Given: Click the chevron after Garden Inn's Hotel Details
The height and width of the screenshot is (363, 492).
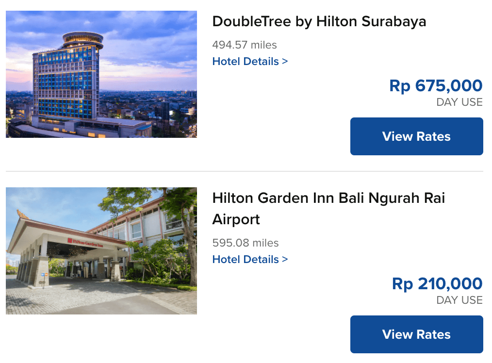Looking at the screenshot, I should [x=285, y=259].
